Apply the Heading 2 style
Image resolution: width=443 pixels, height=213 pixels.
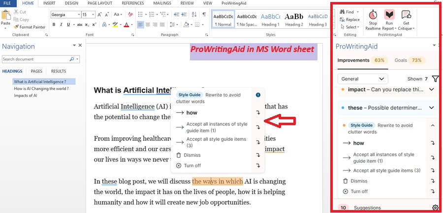[x=294, y=20]
